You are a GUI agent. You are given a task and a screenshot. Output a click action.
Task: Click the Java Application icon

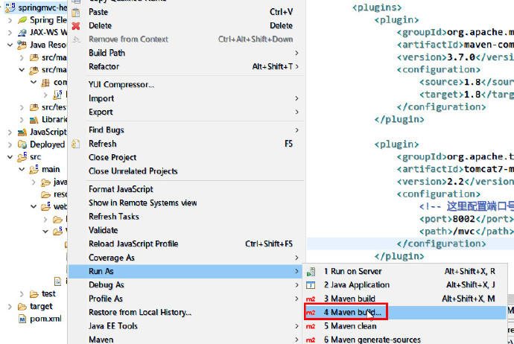[x=311, y=285]
